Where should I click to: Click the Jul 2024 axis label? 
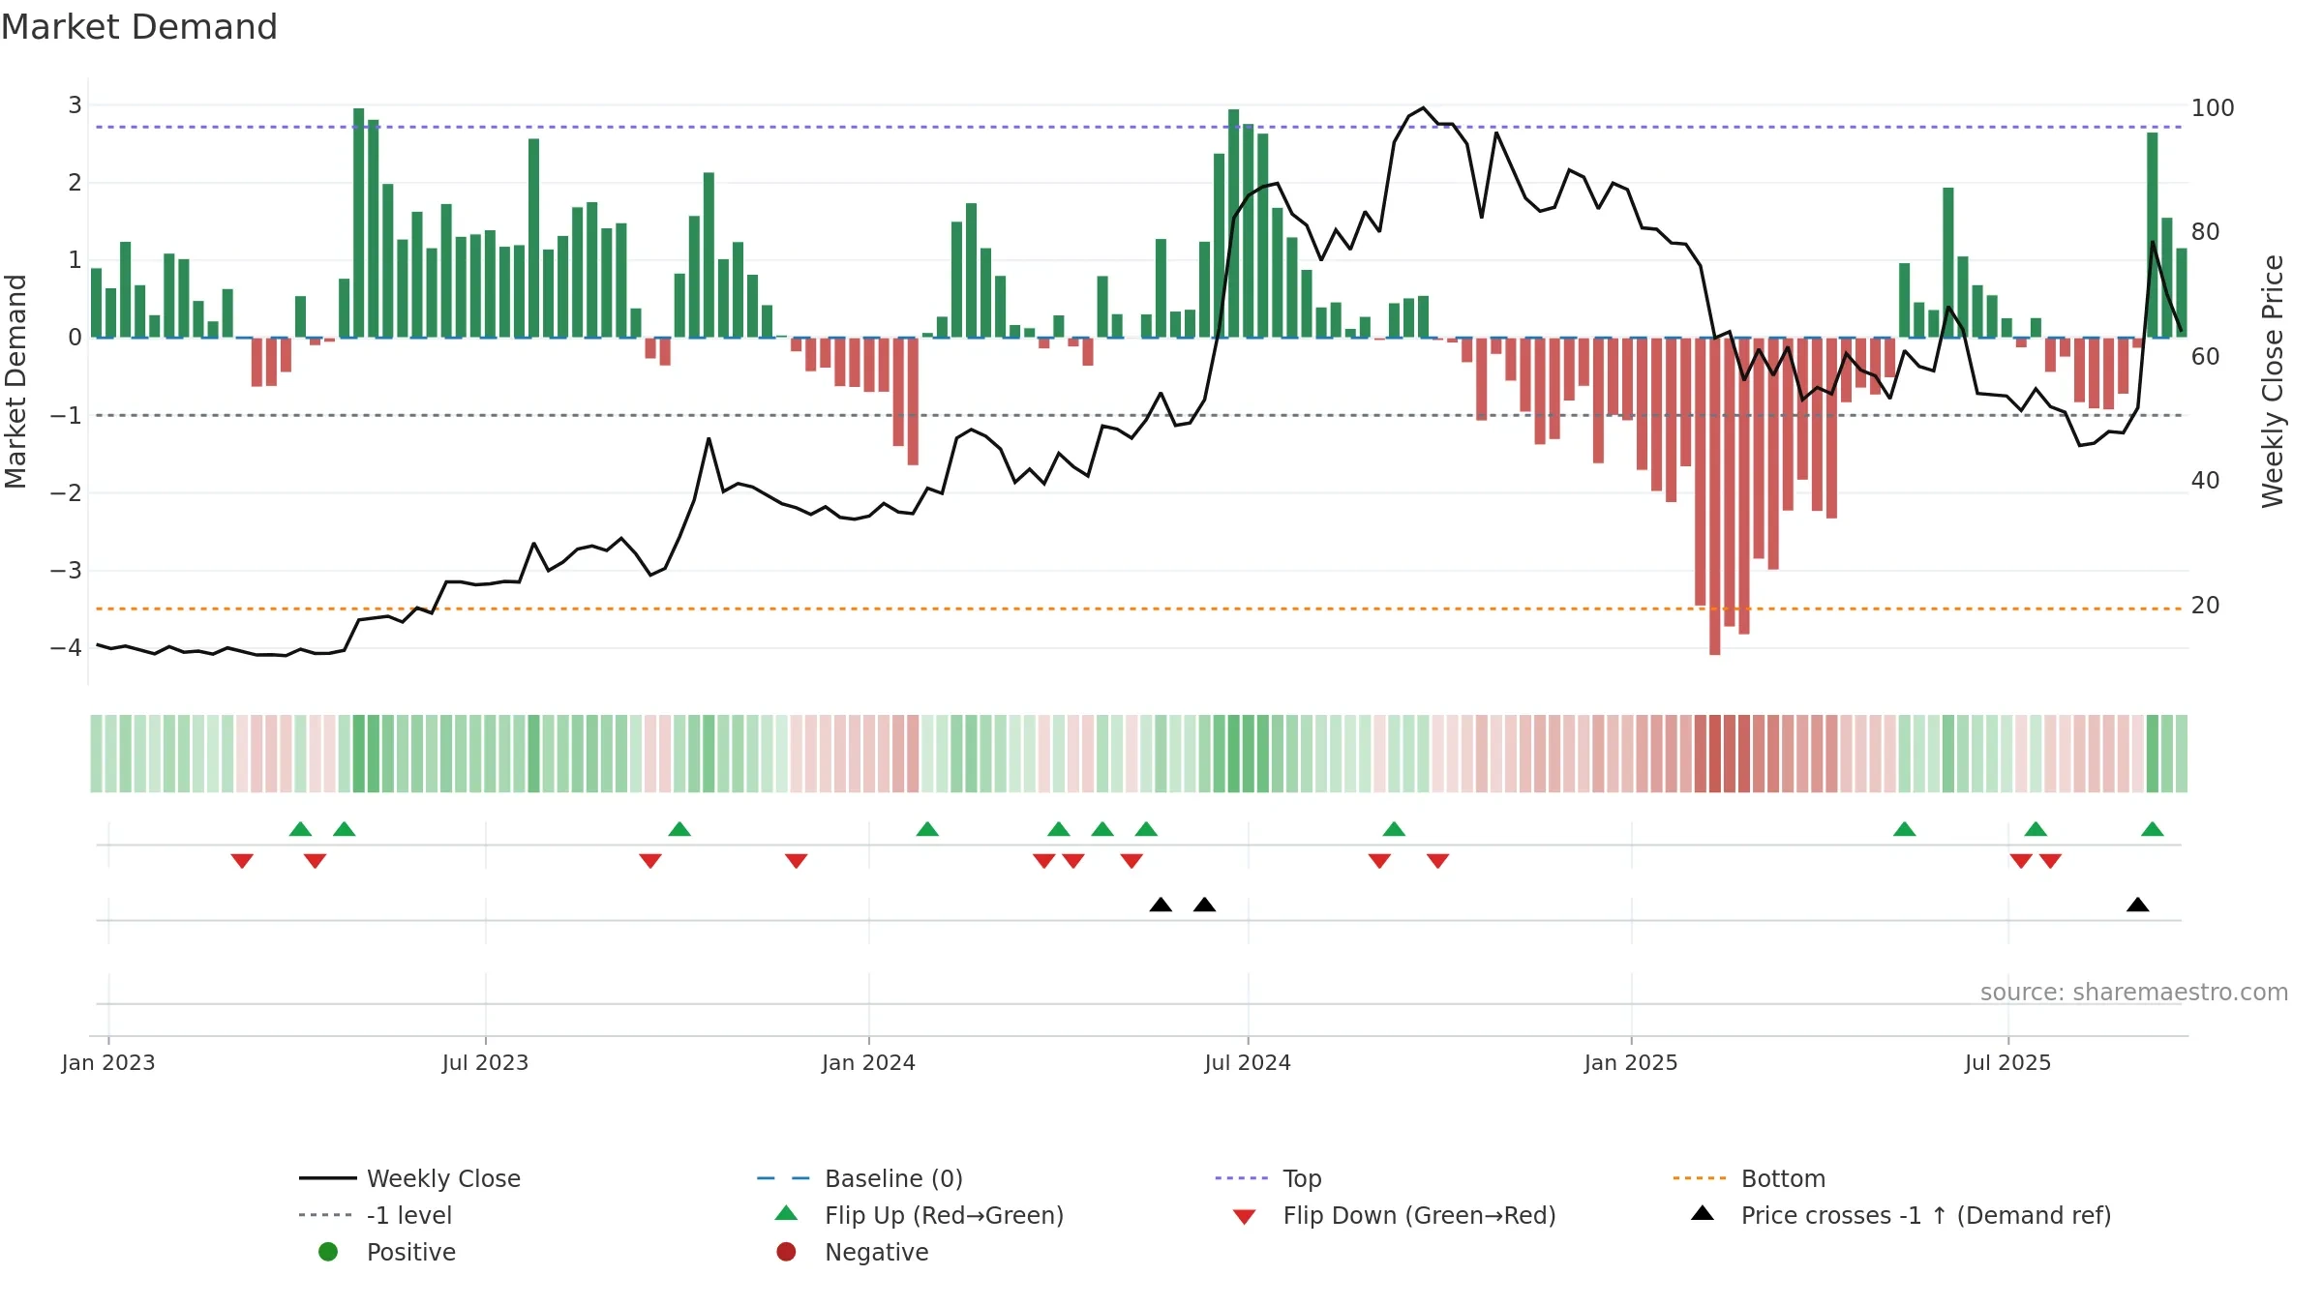(1248, 1062)
